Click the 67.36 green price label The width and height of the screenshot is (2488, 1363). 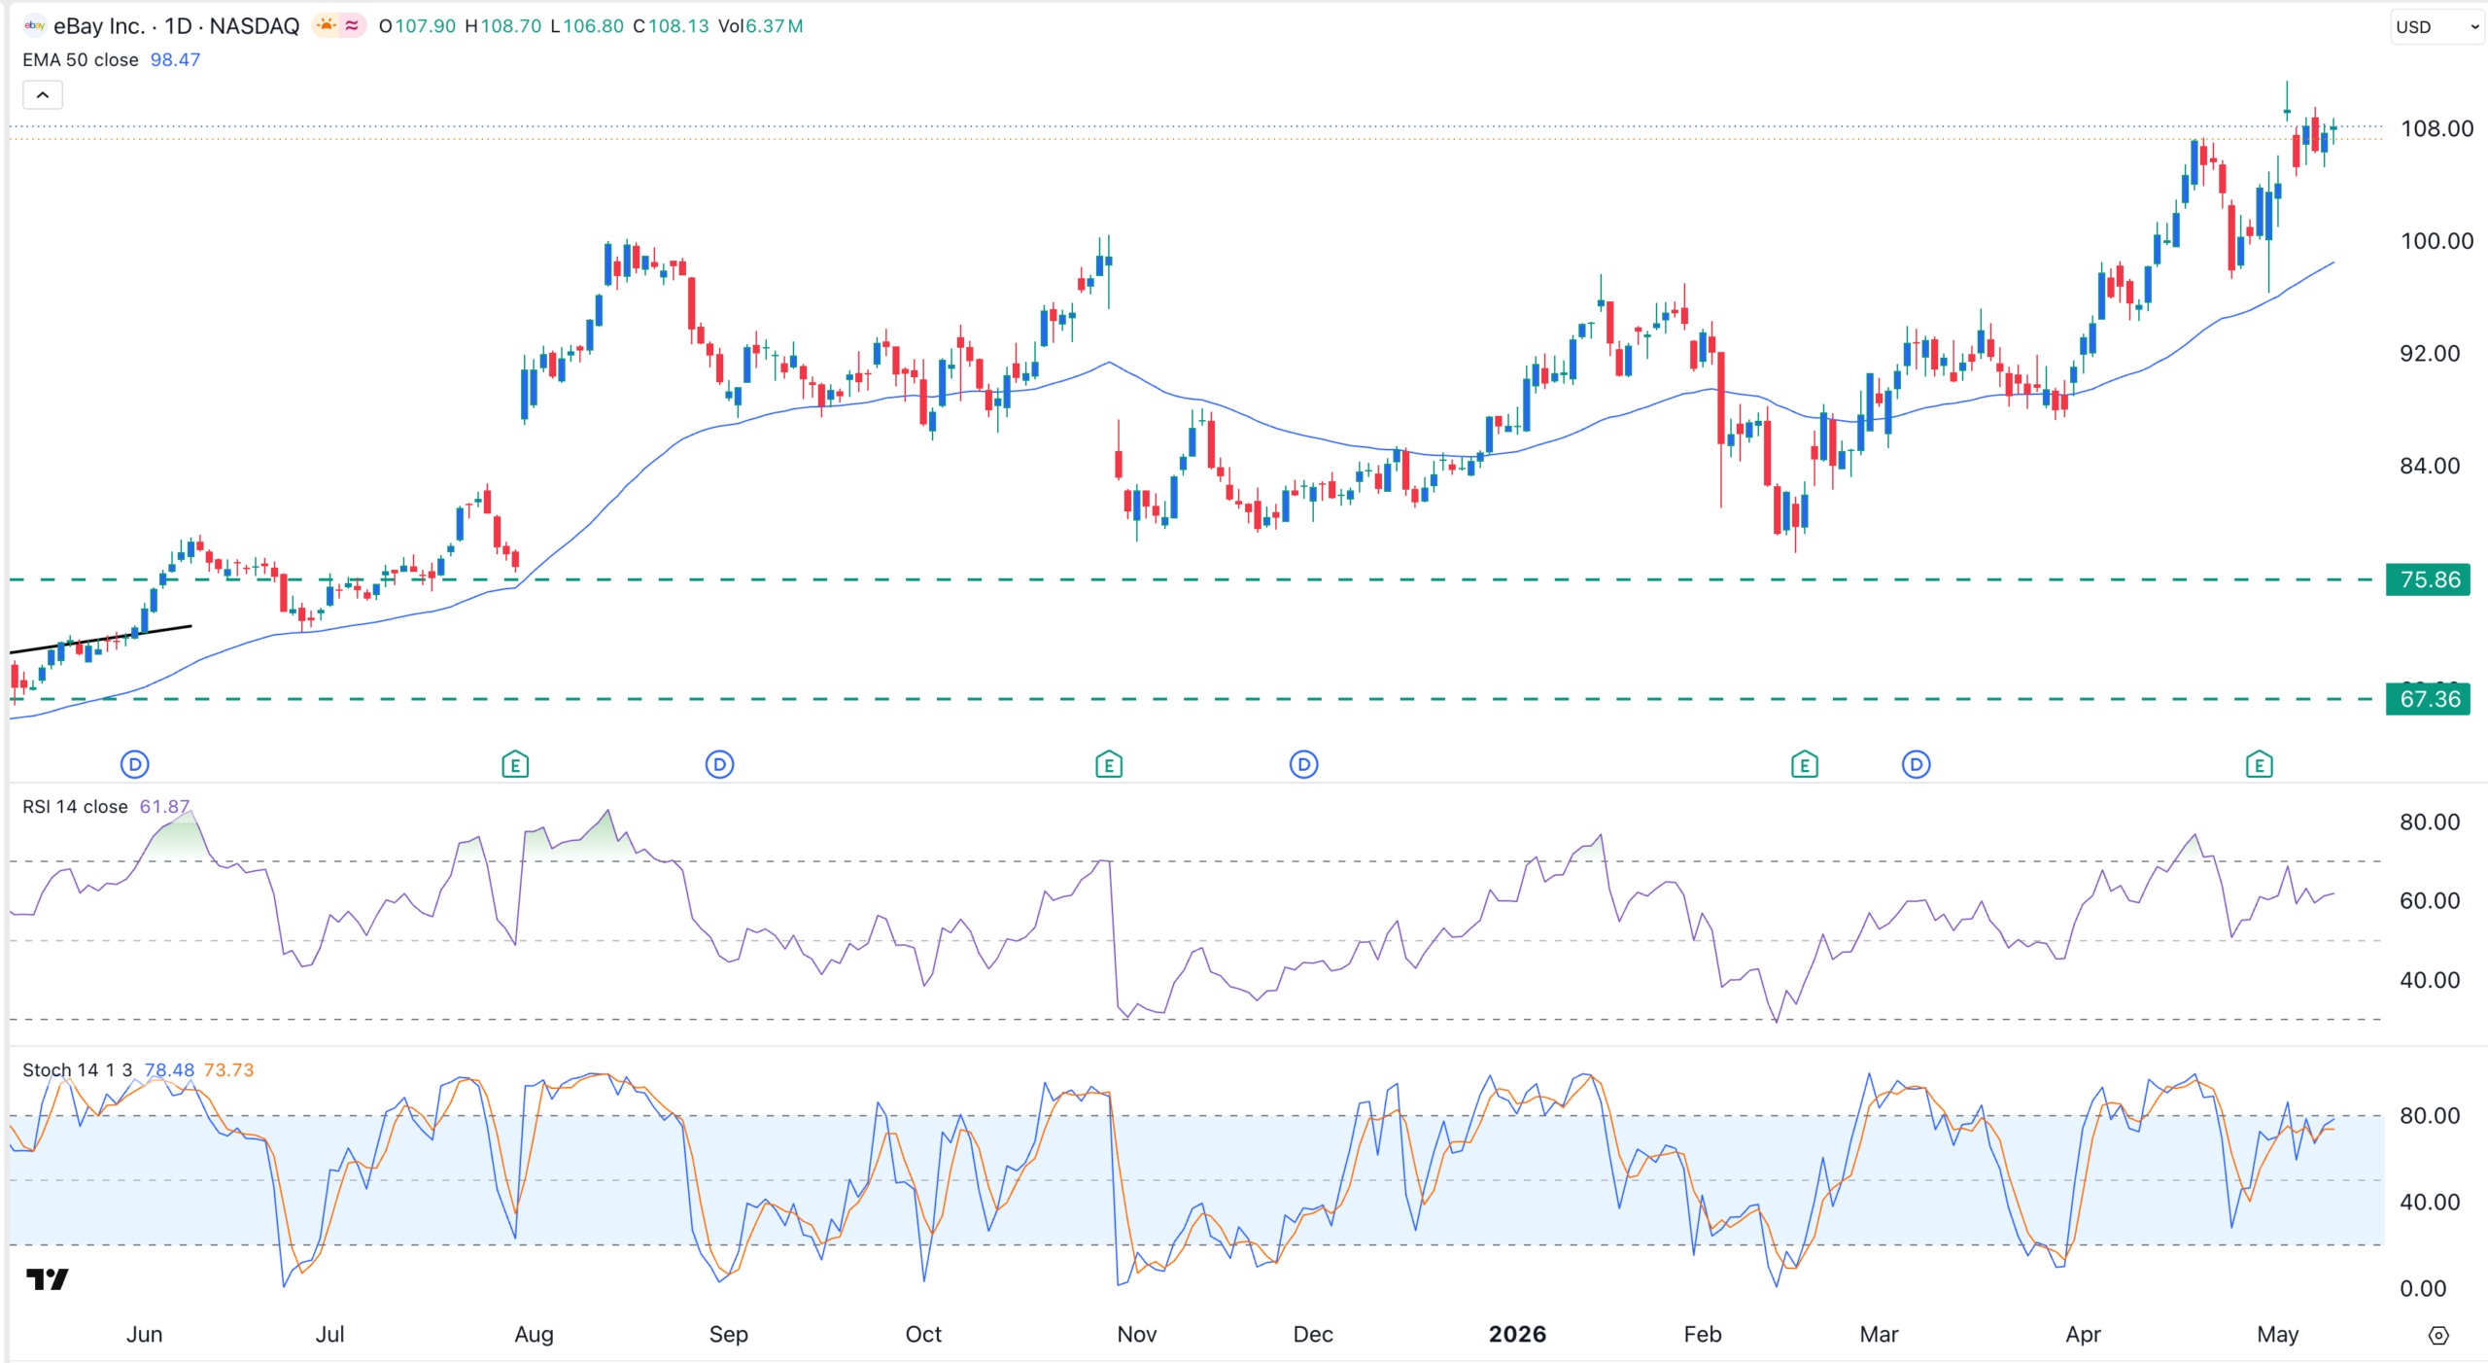(2429, 699)
